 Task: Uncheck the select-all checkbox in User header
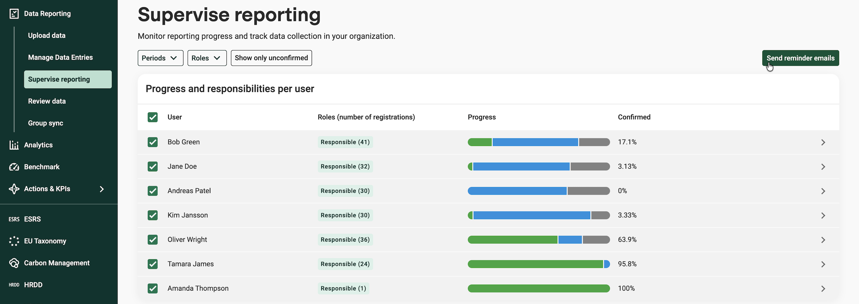tap(153, 117)
